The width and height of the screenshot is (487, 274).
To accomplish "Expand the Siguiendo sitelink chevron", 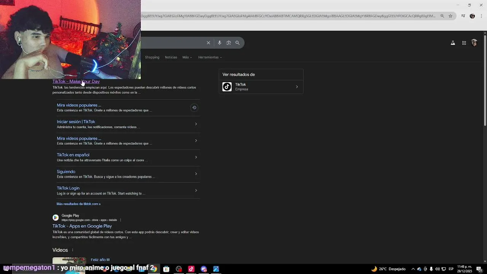I will pyautogui.click(x=196, y=174).
